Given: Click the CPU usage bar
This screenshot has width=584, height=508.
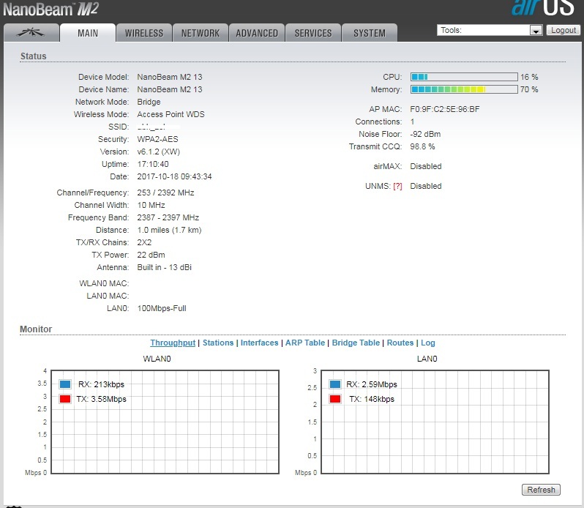Looking at the screenshot, I should 464,77.
